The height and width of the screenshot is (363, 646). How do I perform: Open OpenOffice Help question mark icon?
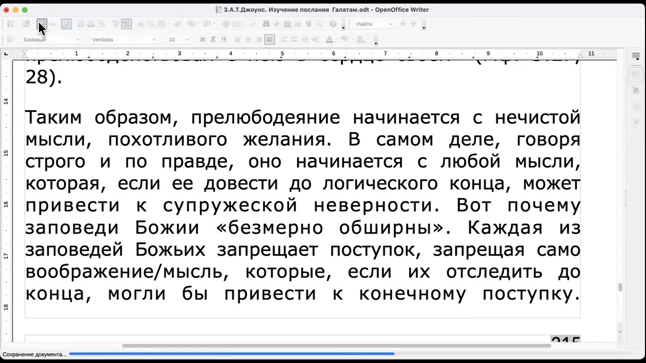pyautogui.click(x=333, y=24)
